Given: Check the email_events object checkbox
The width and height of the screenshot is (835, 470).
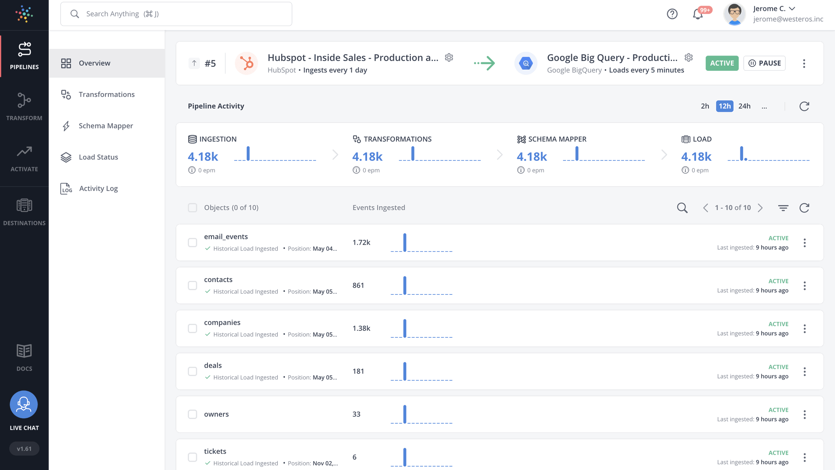Looking at the screenshot, I should [193, 243].
